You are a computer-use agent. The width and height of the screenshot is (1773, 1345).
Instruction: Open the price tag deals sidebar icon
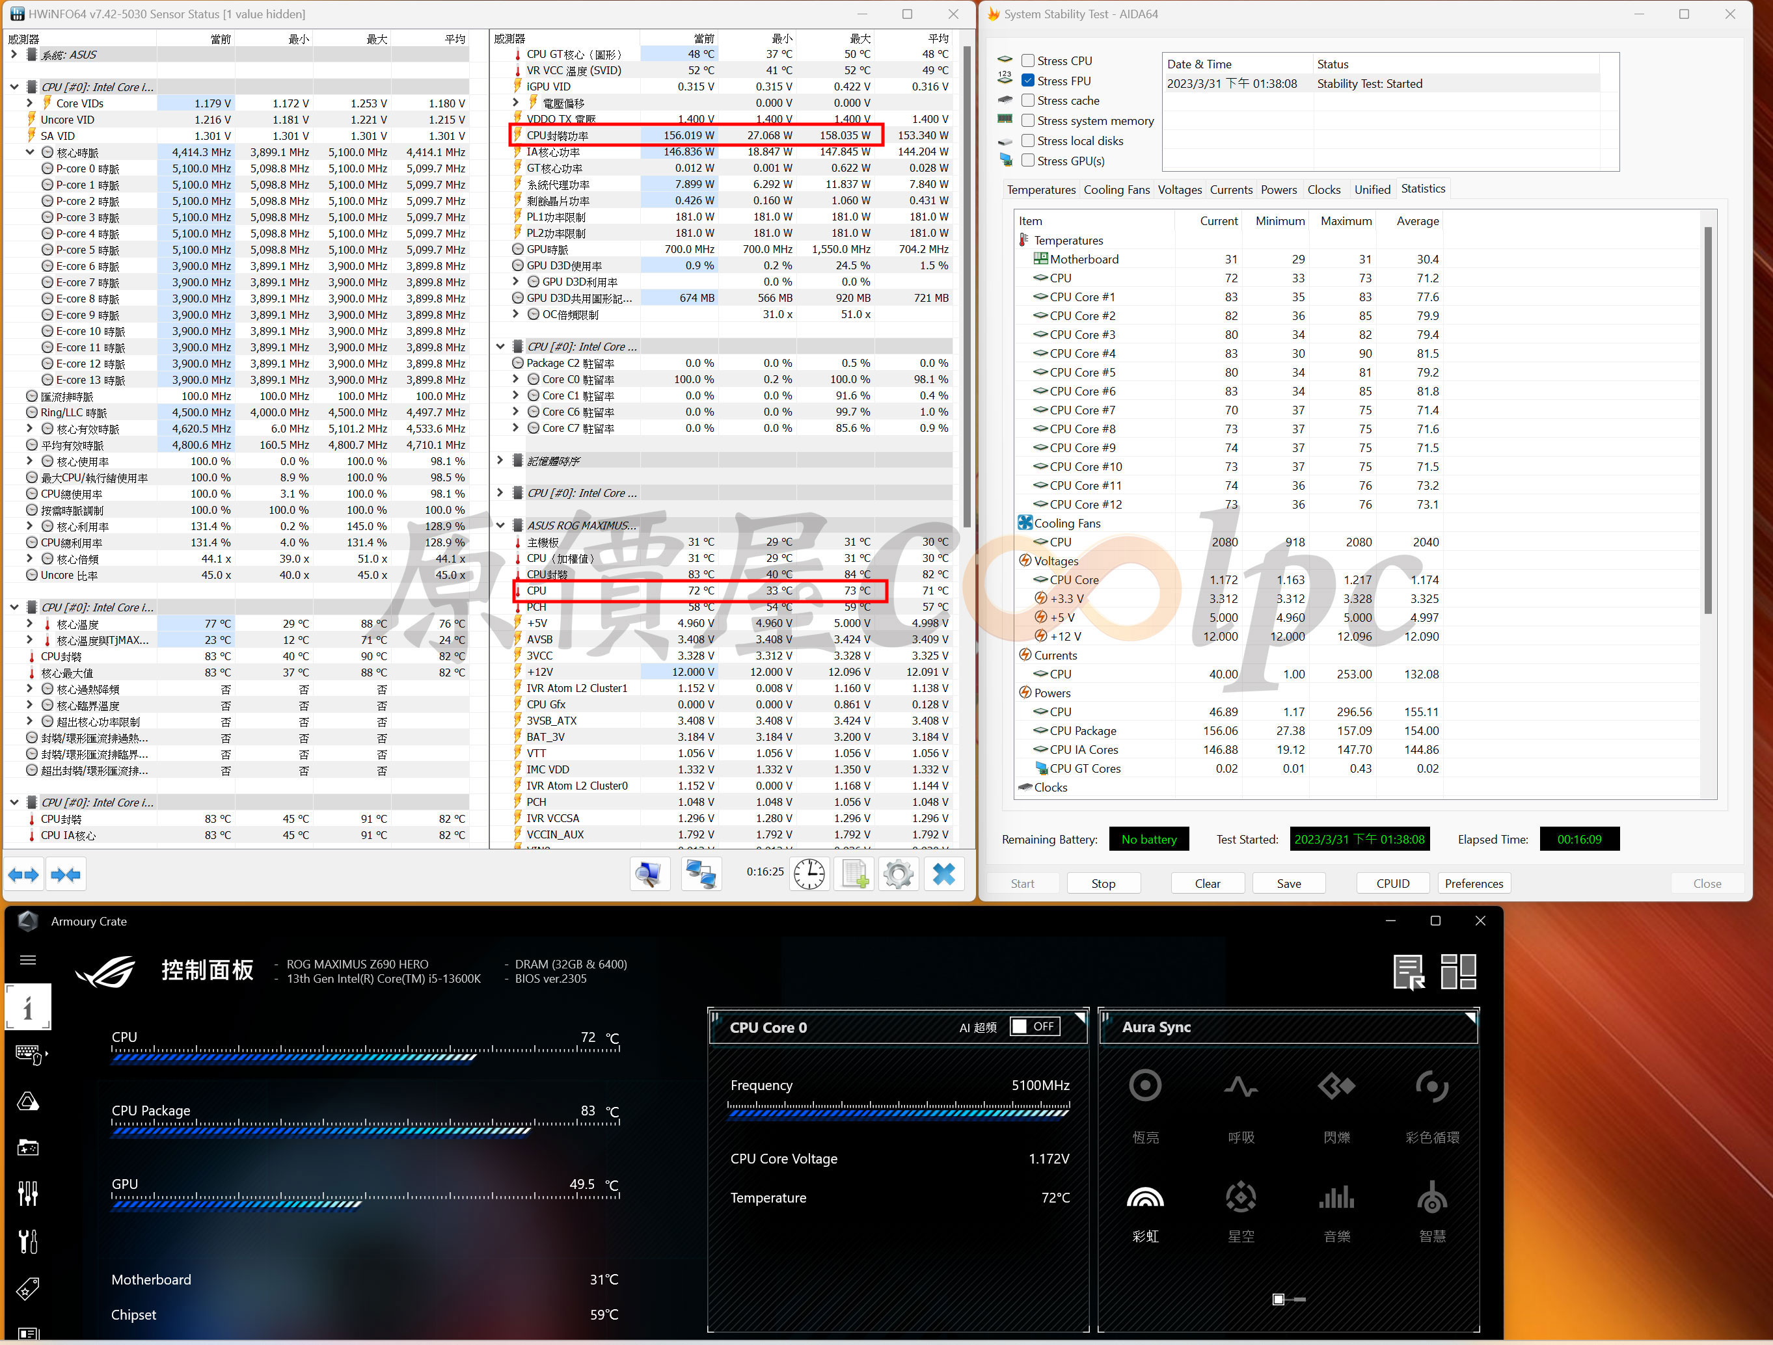28,1289
